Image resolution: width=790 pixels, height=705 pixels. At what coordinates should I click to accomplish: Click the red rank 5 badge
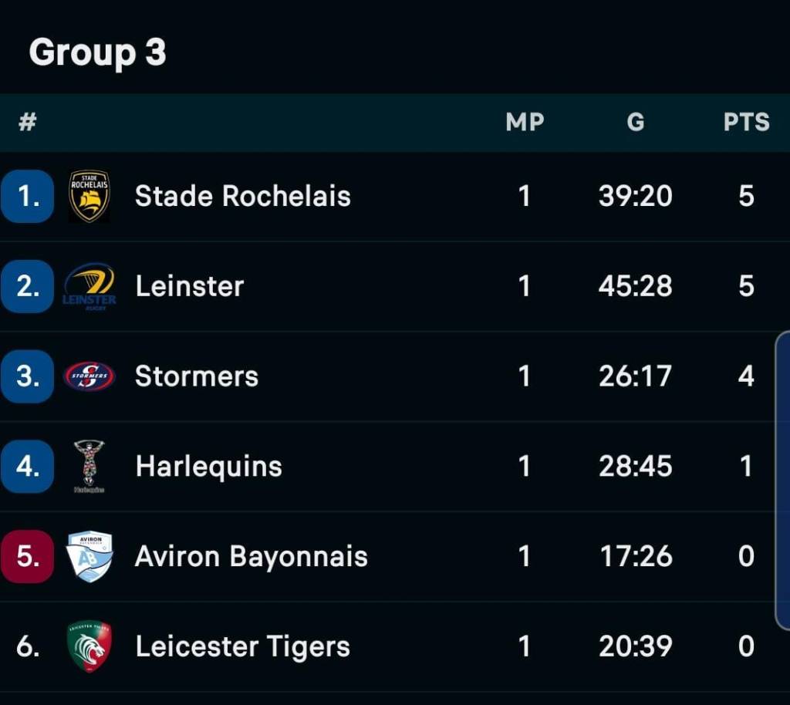tap(28, 556)
